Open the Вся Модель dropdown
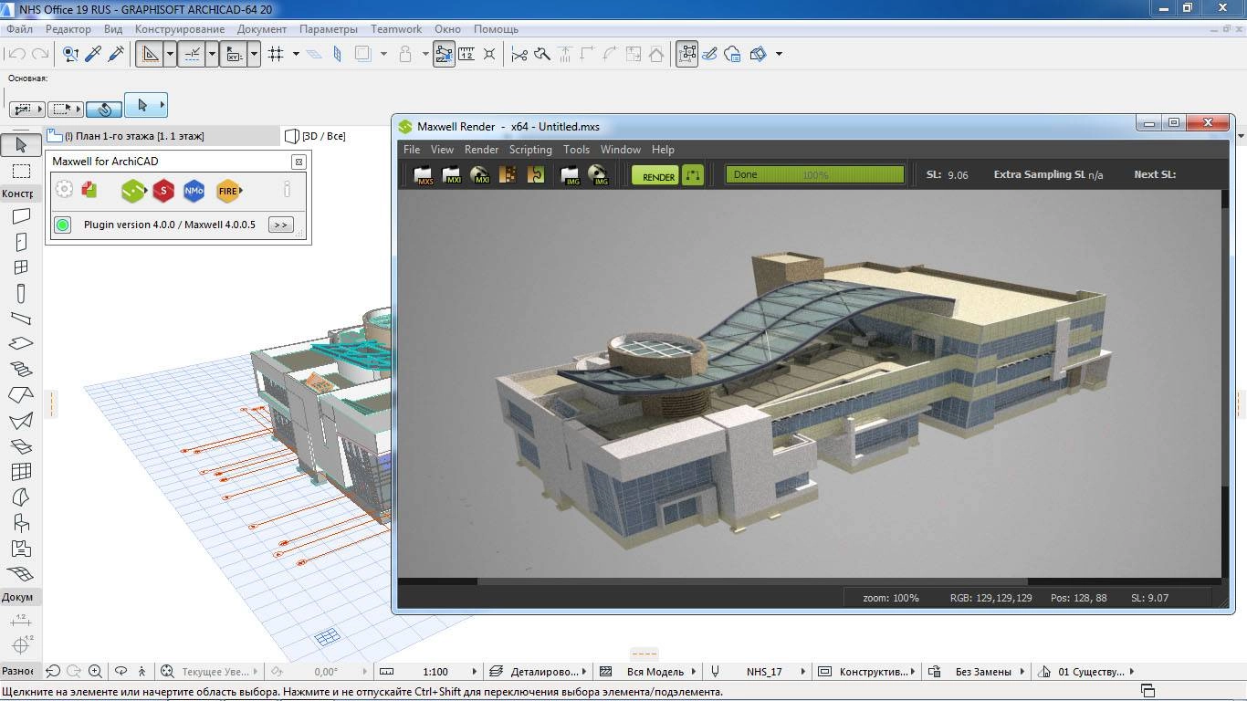1247x701 pixels. pyautogui.click(x=647, y=671)
